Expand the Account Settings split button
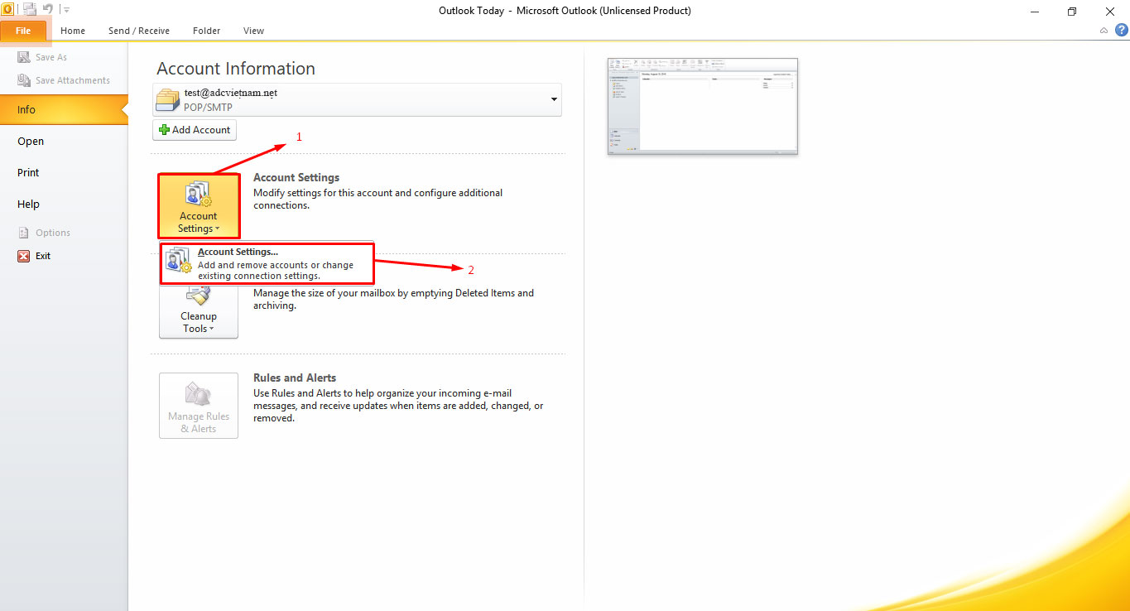This screenshot has width=1130, height=611. (x=199, y=205)
